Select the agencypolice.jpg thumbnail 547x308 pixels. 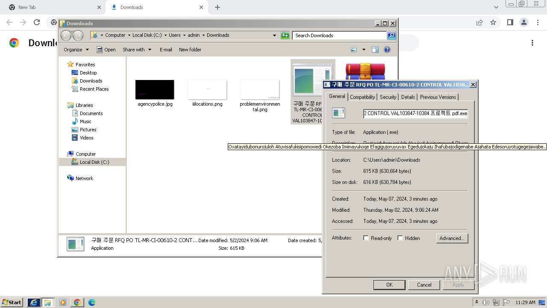[x=155, y=89]
